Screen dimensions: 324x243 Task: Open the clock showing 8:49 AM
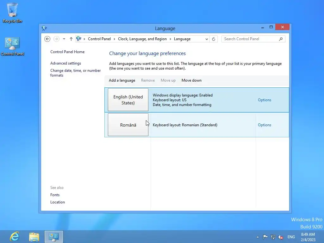(x=308, y=237)
